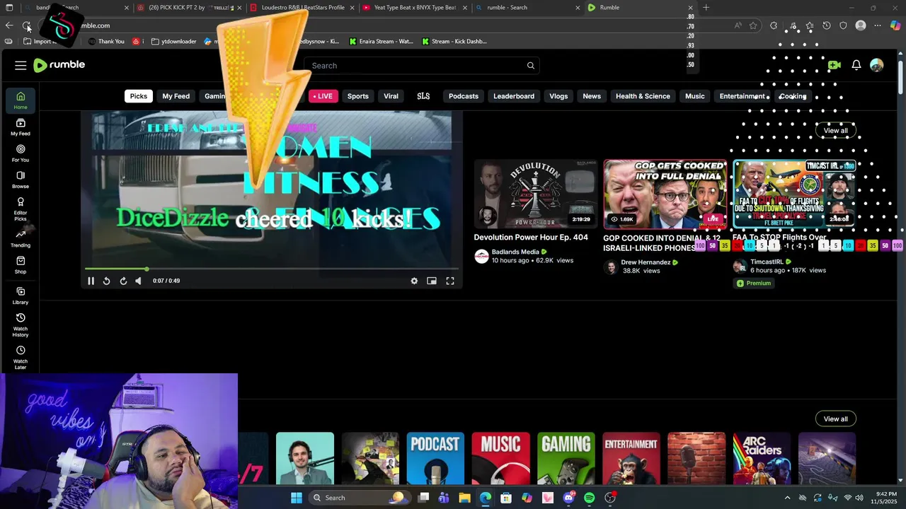The width and height of the screenshot is (906, 509).
Task: Open Trending in the sidebar
Action: point(21,239)
